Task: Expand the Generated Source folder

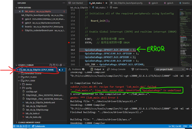Action: pyautogui.click(x=19, y=73)
